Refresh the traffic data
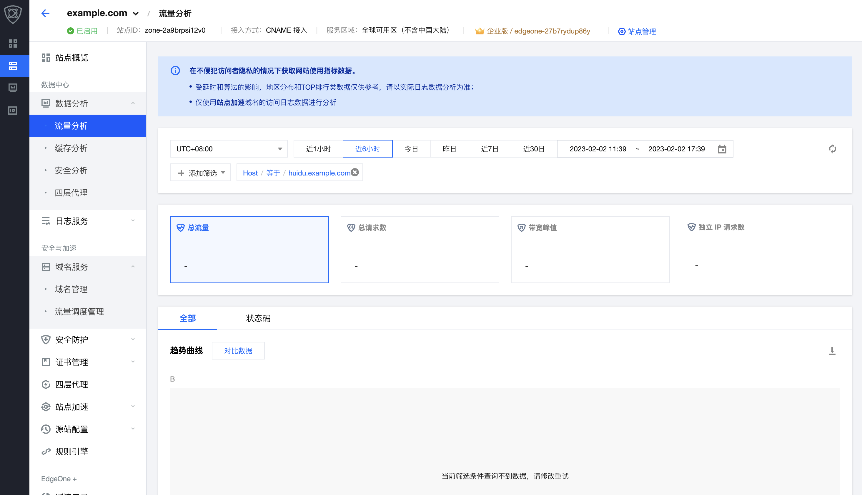 coord(832,149)
